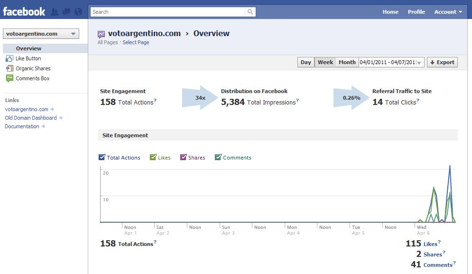Select the Organic Shares sidebar icon

pos(9,68)
